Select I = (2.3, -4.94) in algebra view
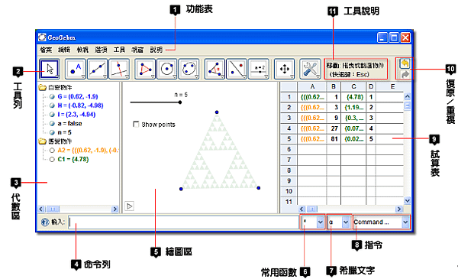The image size is (458, 279). [76, 115]
